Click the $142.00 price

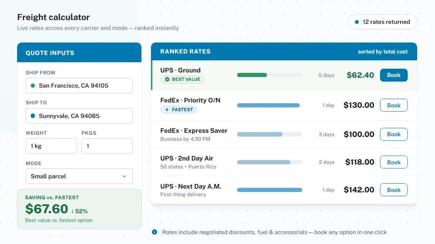point(359,190)
